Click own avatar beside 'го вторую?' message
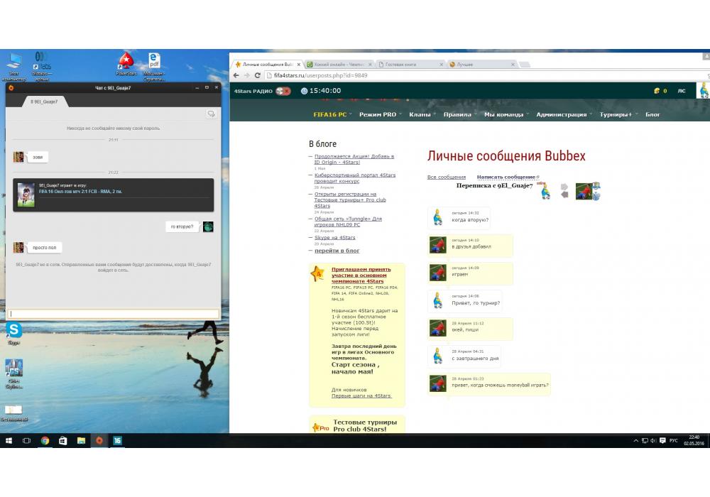Viewport: 710px width, 497px height. tap(208, 226)
